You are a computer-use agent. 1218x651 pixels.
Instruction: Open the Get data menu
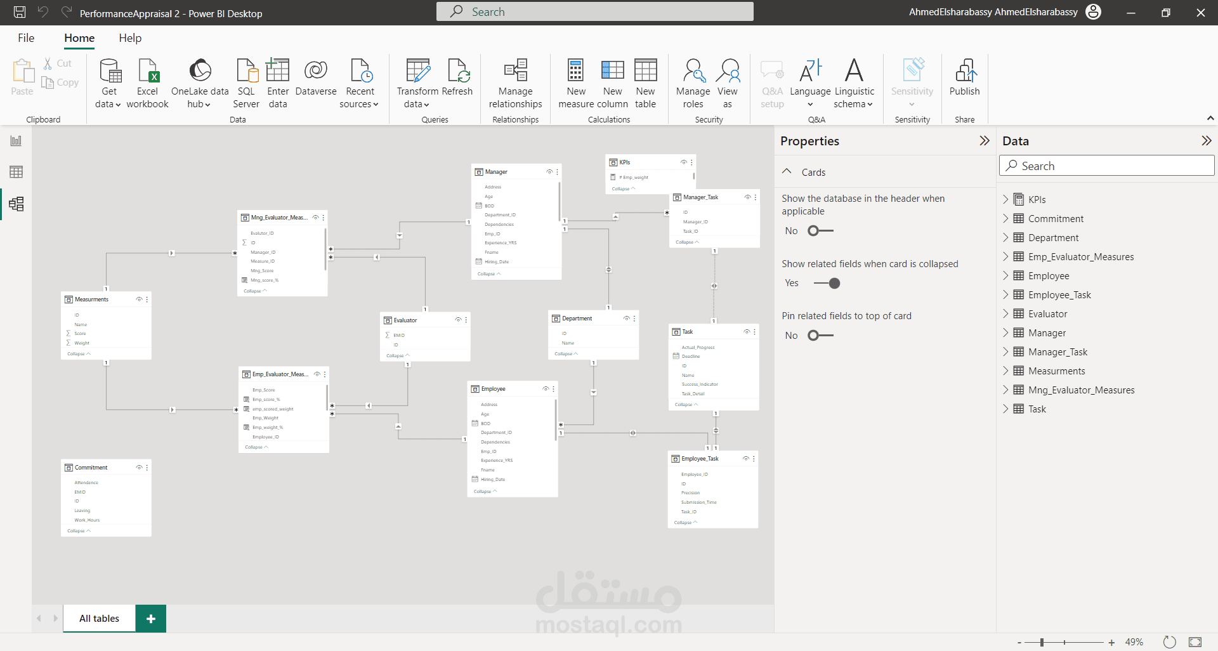(x=108, y=83)
